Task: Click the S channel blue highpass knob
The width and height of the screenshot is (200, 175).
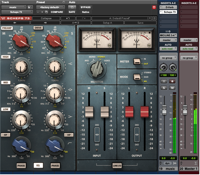Action: pos(55,146)
